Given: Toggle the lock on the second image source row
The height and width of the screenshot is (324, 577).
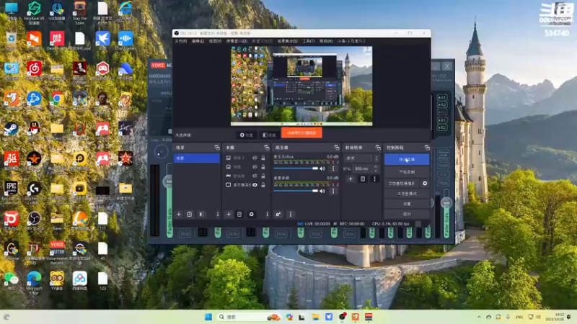Looking at the screenshot, I should click(x=263, y=167).
